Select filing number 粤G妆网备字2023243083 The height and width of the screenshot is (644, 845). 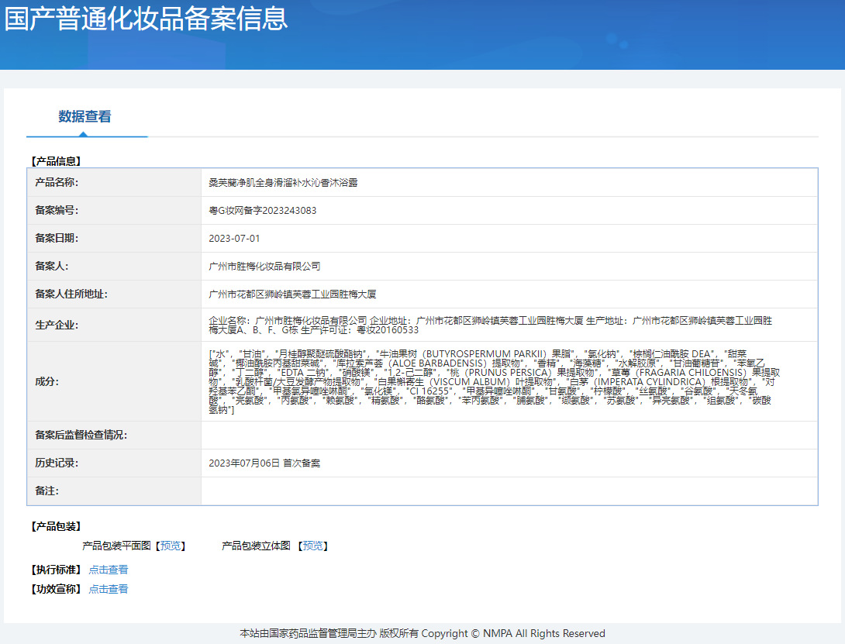[263, 211]
